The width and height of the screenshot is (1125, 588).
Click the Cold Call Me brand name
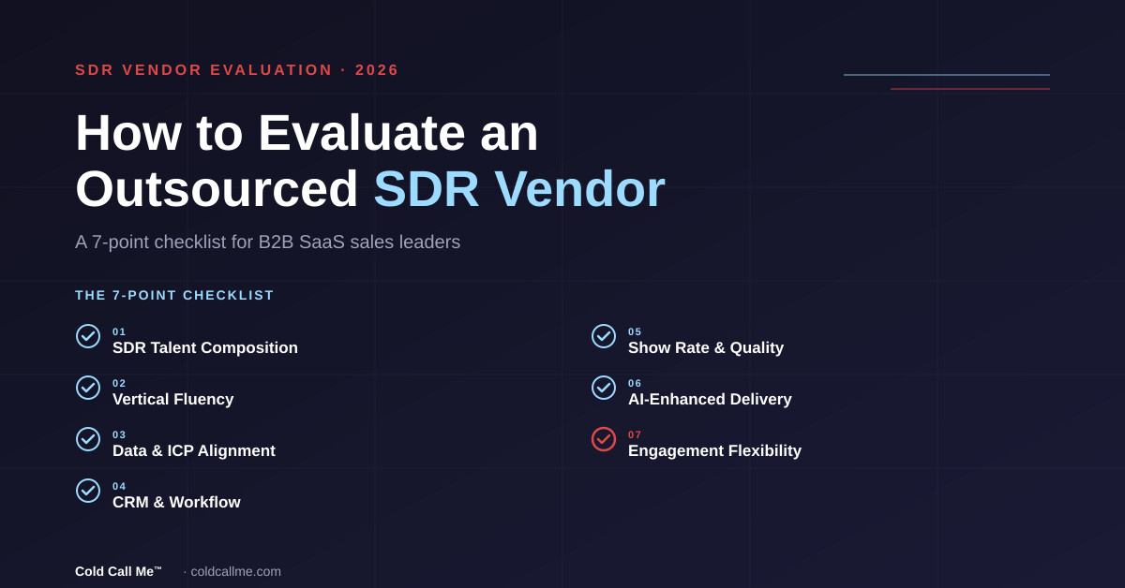pyautogui.click(x=118, y=571)
